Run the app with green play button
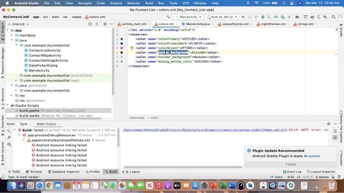The height and width of the screenshot is (193, 344). pos(243,17)
